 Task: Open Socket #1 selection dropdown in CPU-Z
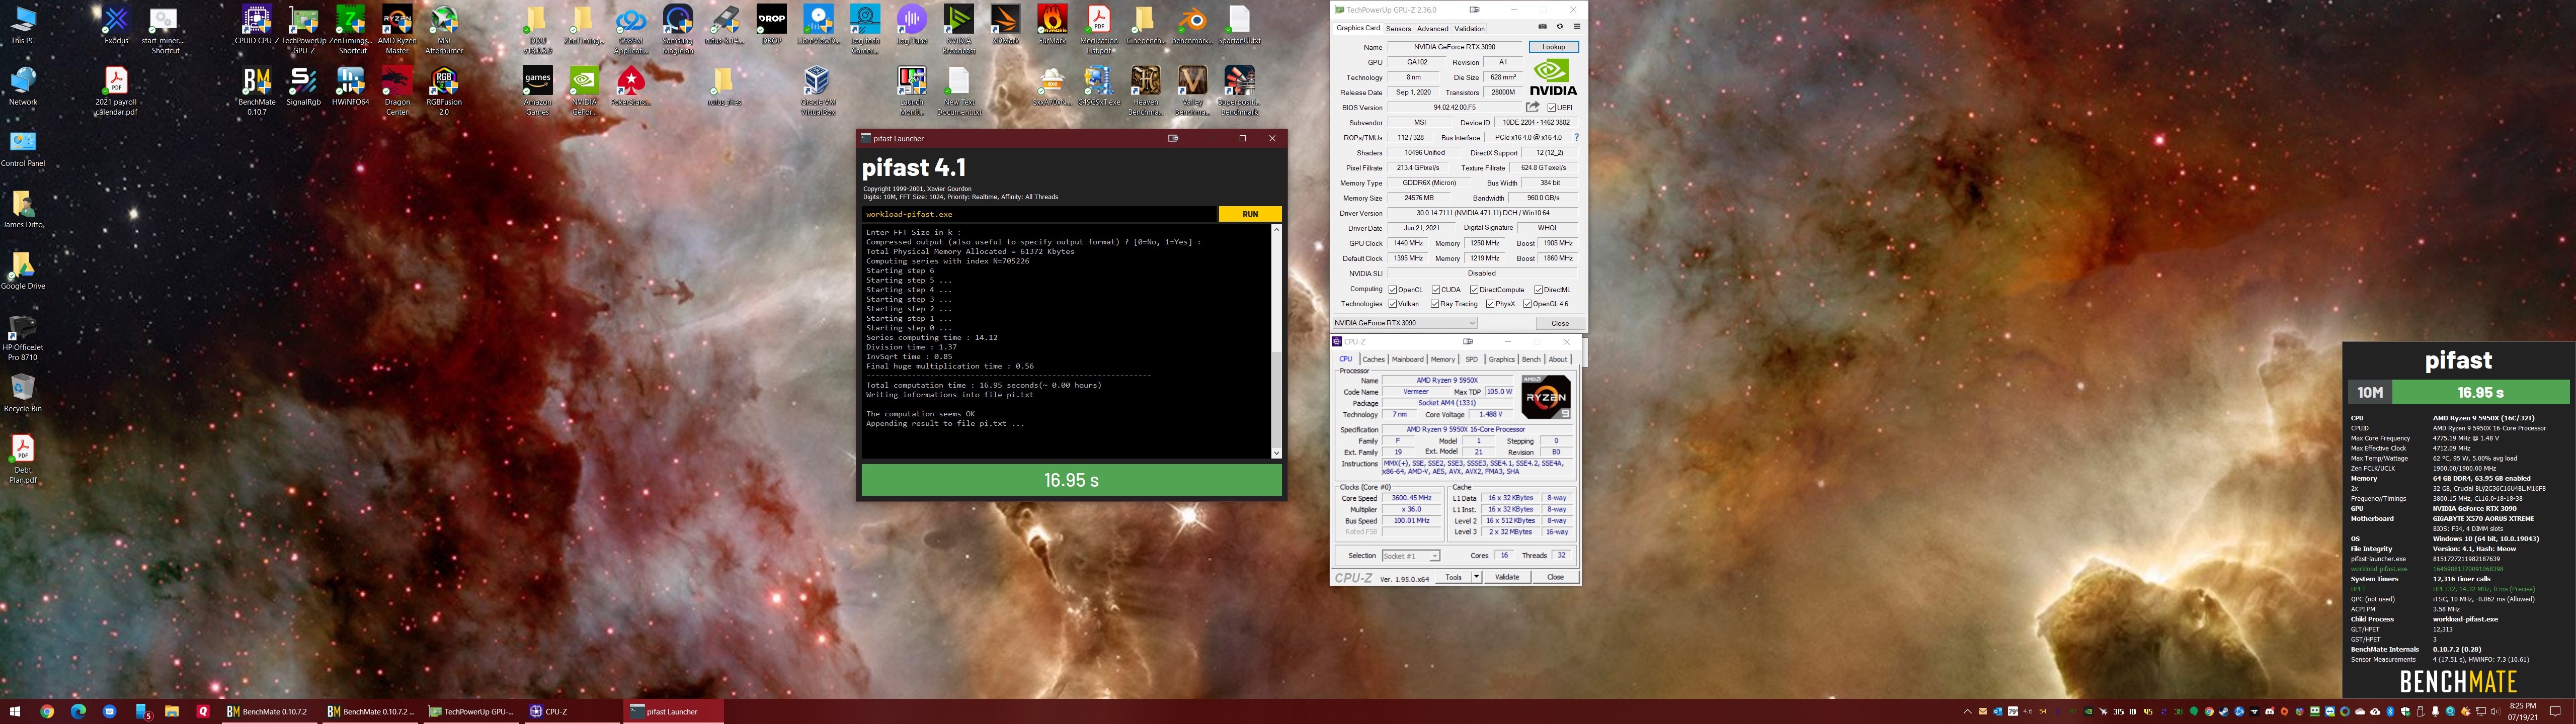click(1410, 556)
